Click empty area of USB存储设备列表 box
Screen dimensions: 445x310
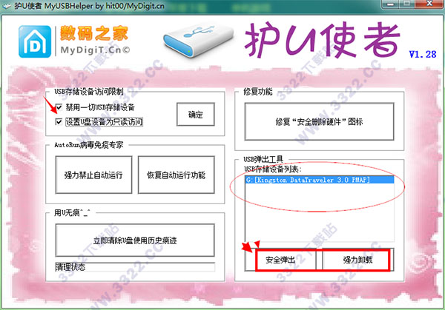coord(320,212)
